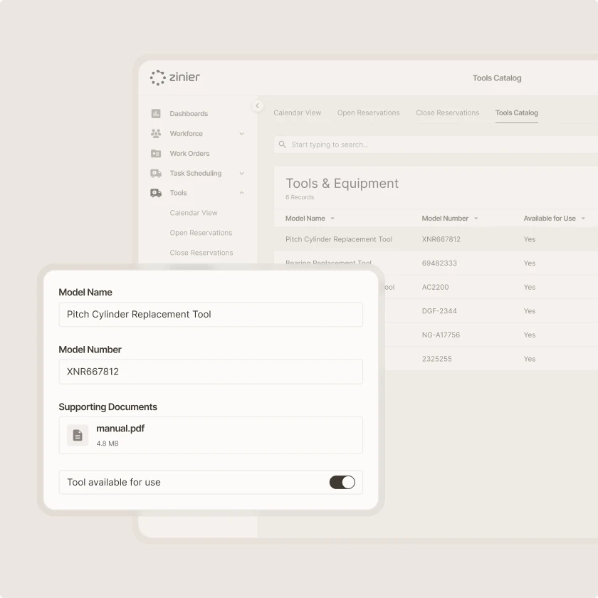Click the Tools truck icon in sidebar

coord(156,193)
